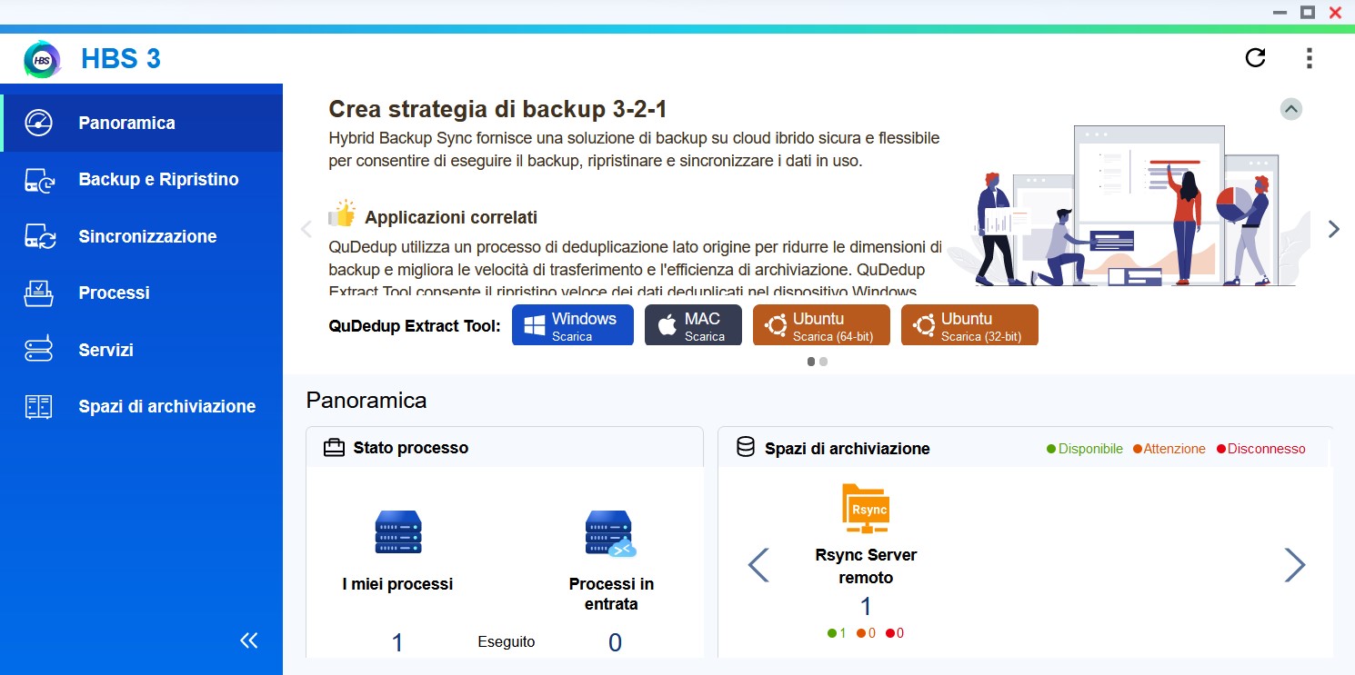Download QuDedup Extract Tool for MAC
This screenshot has width=1355, height=675.
pos(693,325)
